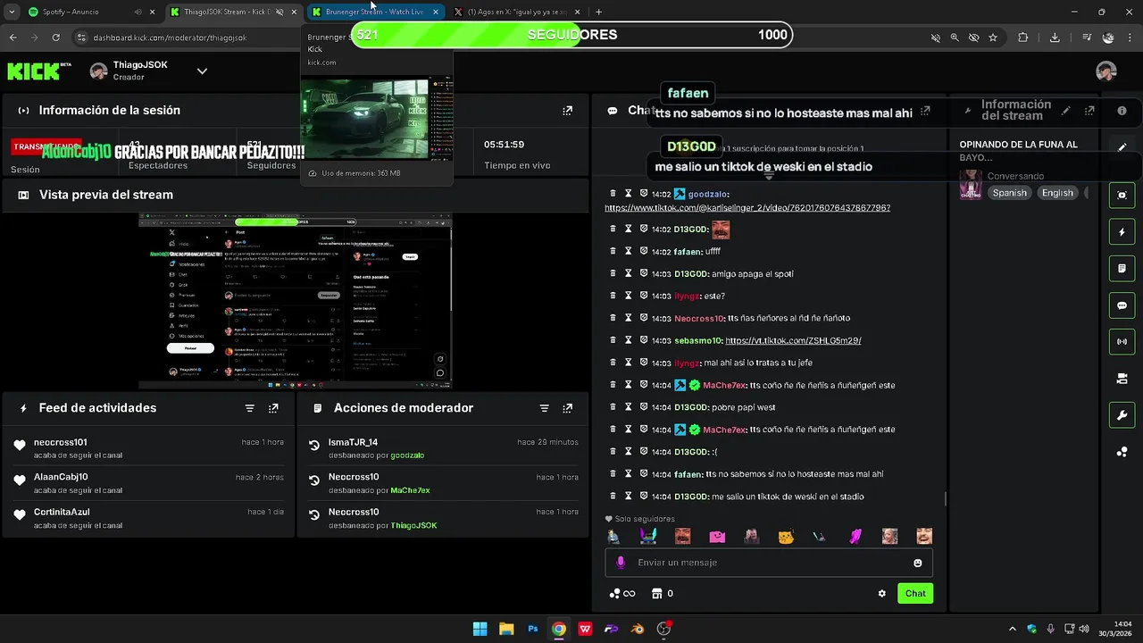Open sebasmo10's vt.tiktok.com link

[793, 340]
